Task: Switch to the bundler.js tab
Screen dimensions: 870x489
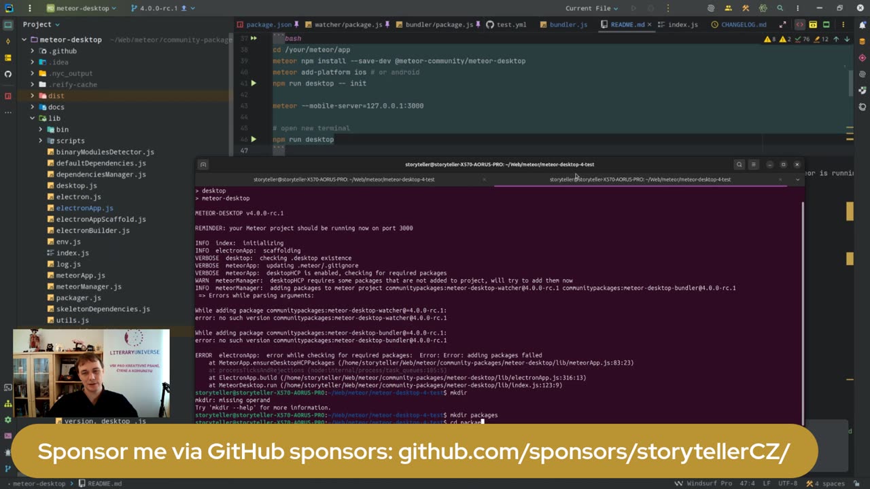Action: 564,24
